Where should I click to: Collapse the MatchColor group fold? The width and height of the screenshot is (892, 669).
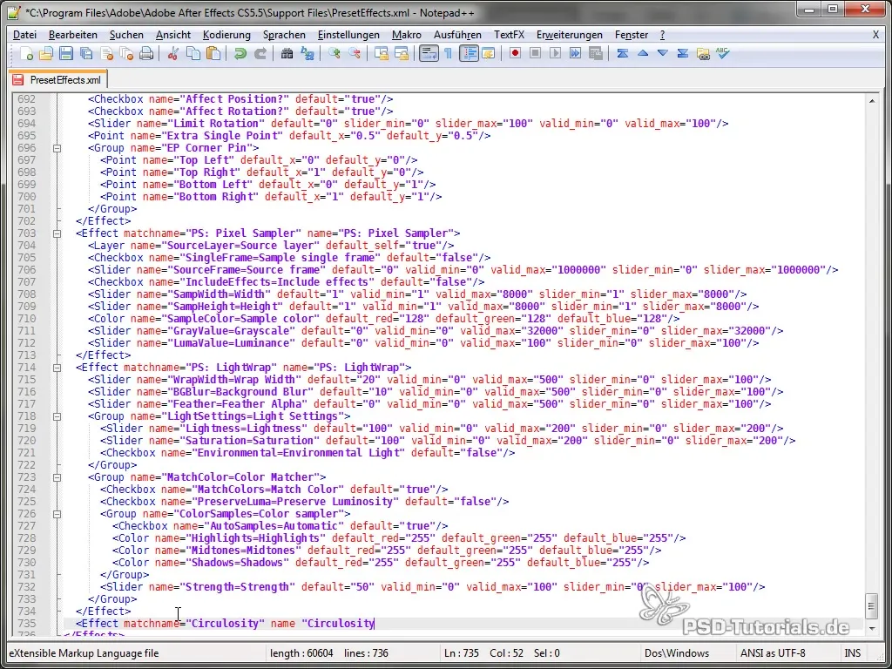[57, 477]
